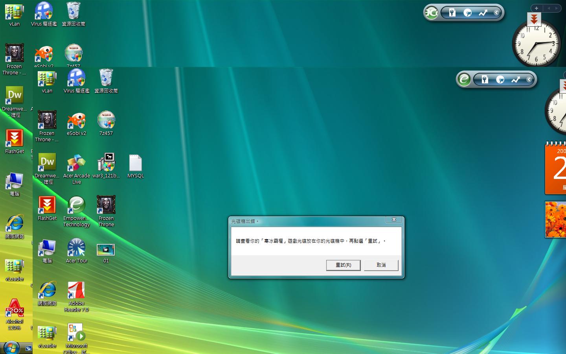Launch the Alcohol 120% shortcut
Image resolution: width=566 pixels, height=354 pixels.
tap(14, 309)
